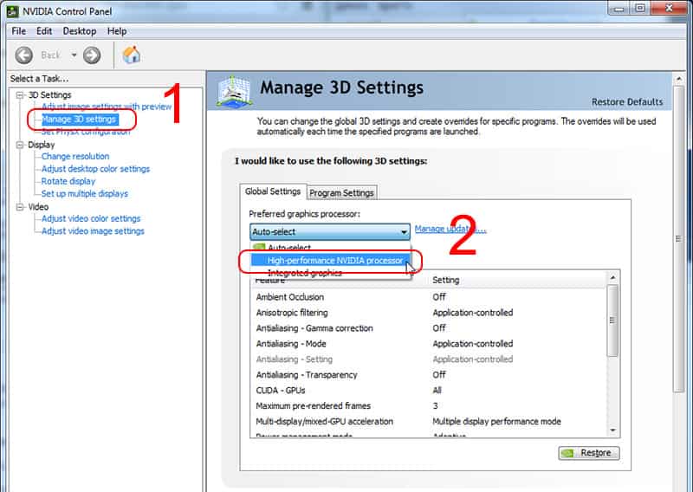Choose High-performance NVIDIA processor option
Image resolution: width=693 pixels, height=492 pixels.
tap(334, 260)
